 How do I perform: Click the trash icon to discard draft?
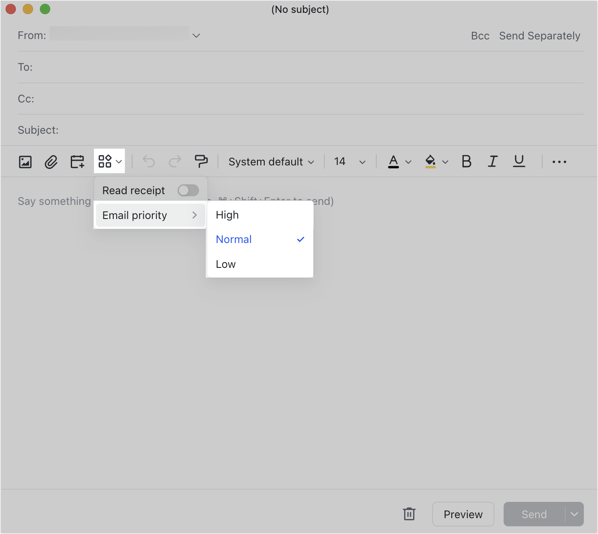[409, 514]
